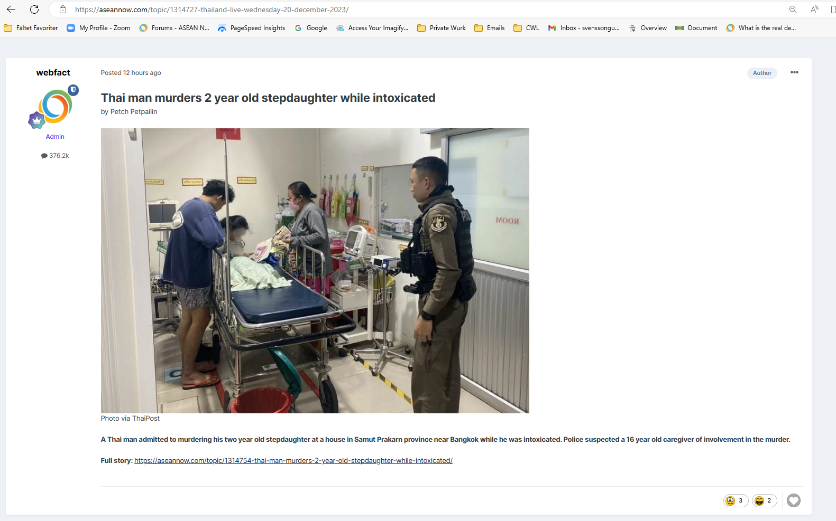This screenshot has width=836, height=521.
Task: Click the moderator shield badge on avatar
Action: point(74,90)
